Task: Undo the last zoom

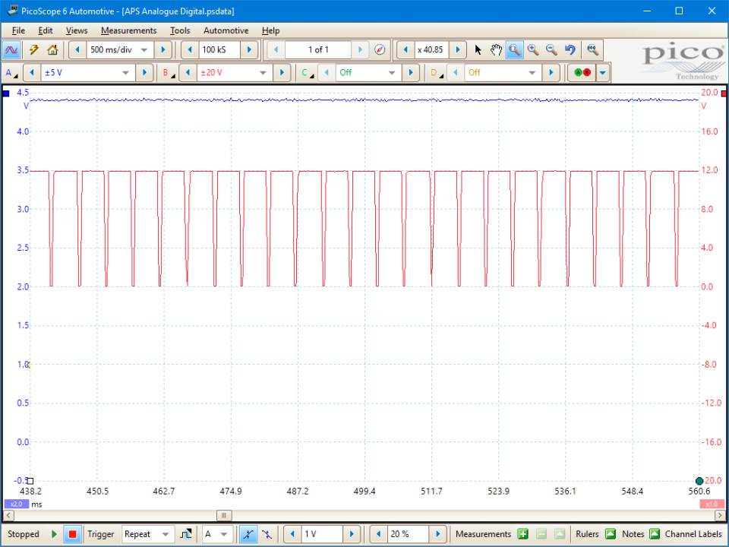Action: pyautogui.click(x=570, y=50)
